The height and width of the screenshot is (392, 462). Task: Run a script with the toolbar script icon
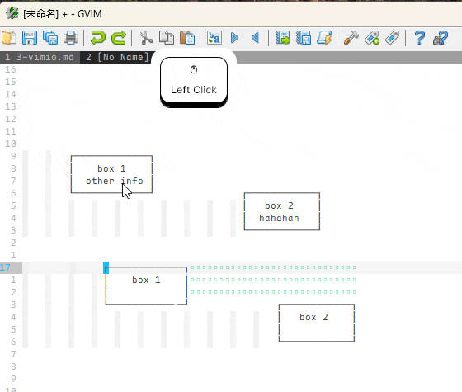point(324,38)
